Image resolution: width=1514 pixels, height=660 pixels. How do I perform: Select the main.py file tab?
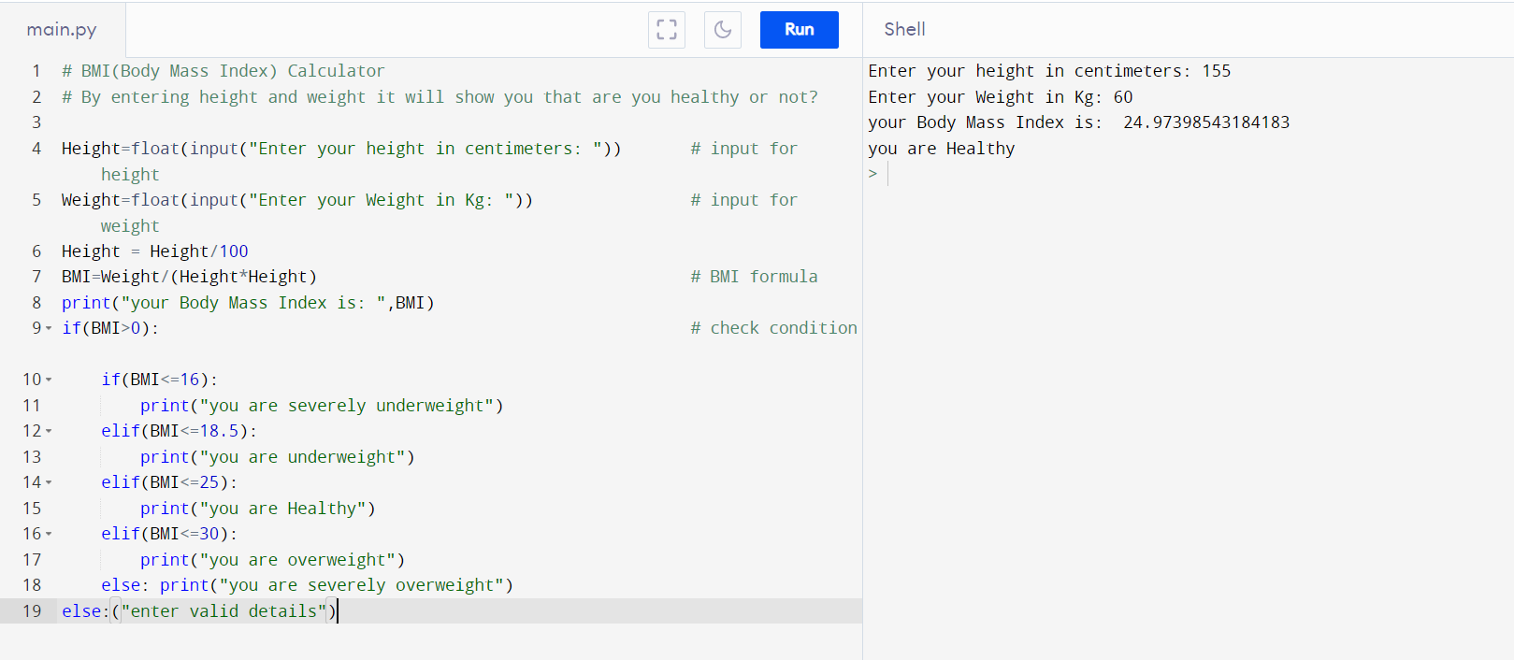(62, 30)
